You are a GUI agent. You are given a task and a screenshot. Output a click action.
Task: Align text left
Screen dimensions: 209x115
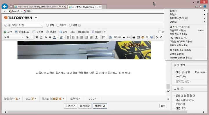[x=68, y=37]
